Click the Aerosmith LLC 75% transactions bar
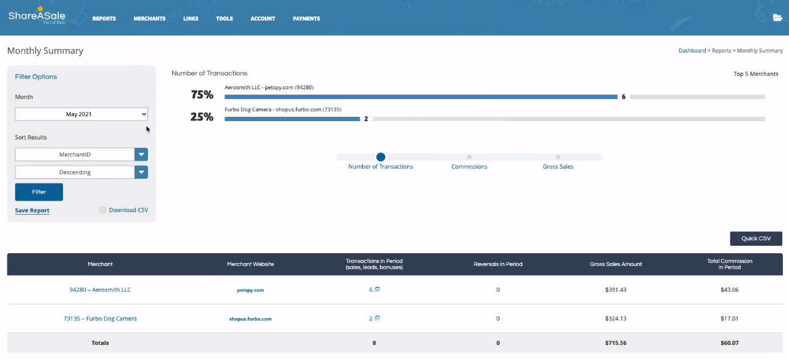The image size is (789, 359). pos(421,97)
